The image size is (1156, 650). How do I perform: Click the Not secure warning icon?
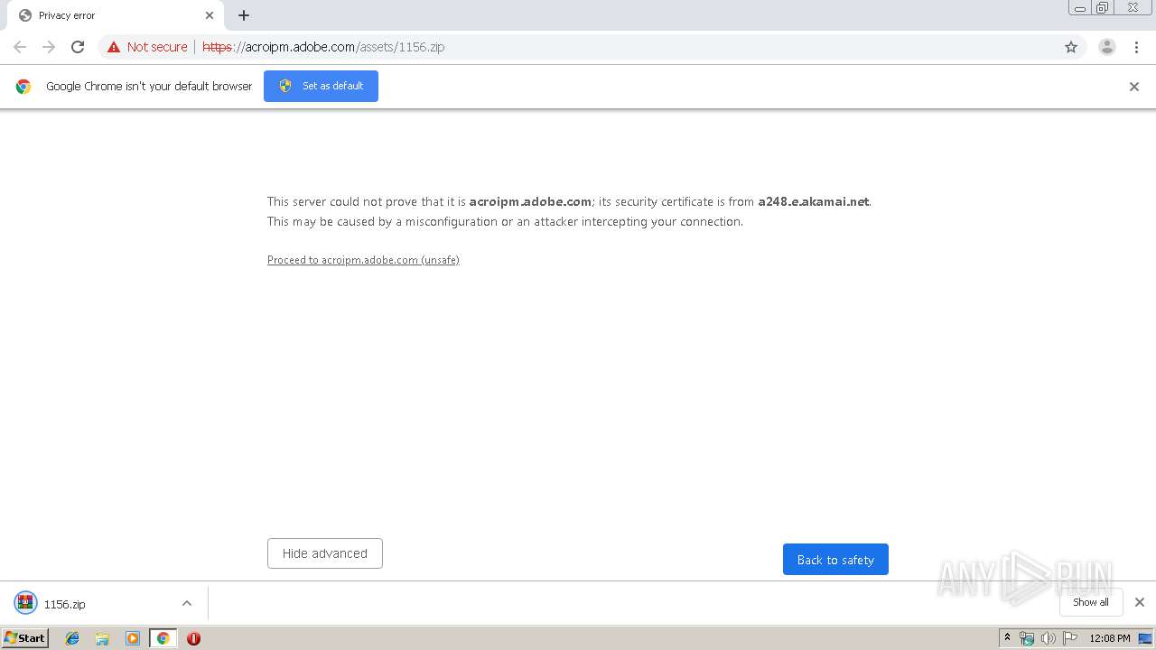[x=114, y=47]
